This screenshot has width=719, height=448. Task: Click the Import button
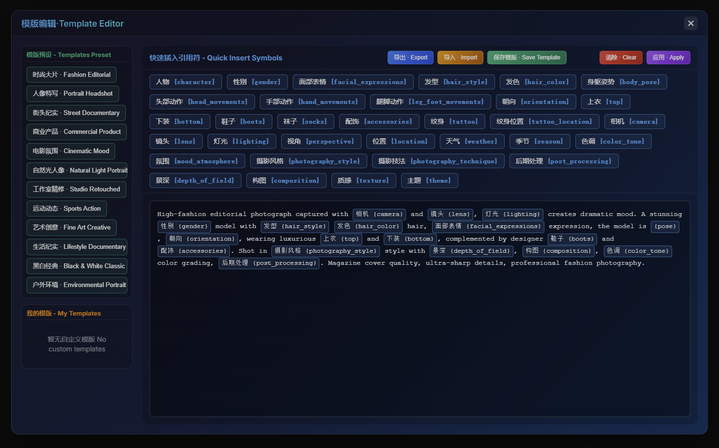pos(460,58)
